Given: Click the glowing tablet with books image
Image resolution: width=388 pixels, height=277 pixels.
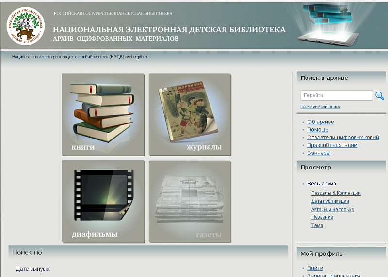Looking at the screenshot, I should [x=328, y=25].
